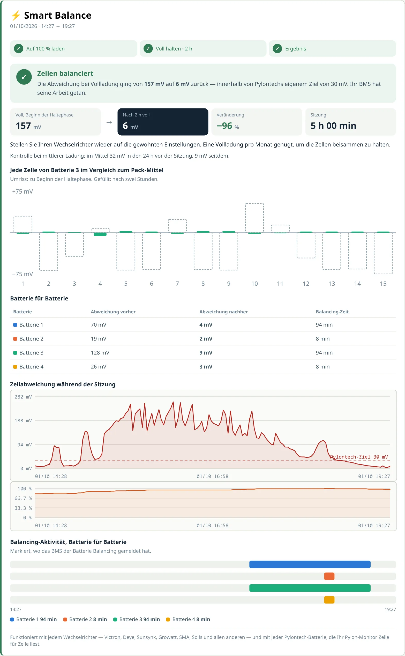
Task: Click the 'Abweichung vorher' column header
Action: pyautogui.click(x=113, y=312)
